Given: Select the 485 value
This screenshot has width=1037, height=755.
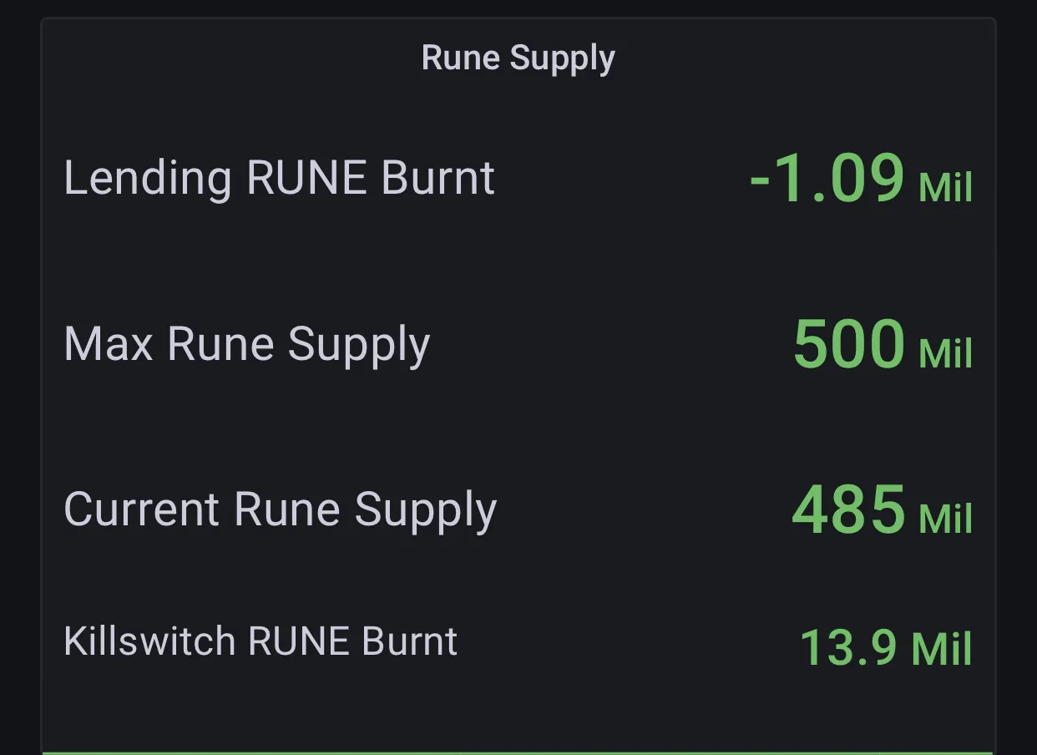Looking at the screenshot, I should 847,509.
